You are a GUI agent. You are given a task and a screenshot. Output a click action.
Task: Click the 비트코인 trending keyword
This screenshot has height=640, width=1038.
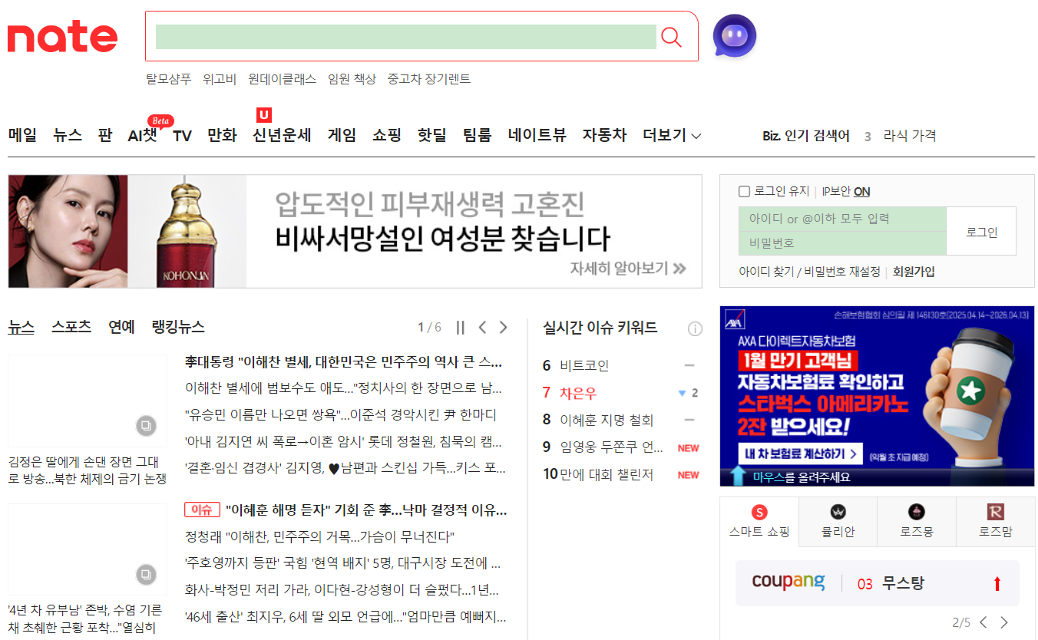tap(584, 365)
